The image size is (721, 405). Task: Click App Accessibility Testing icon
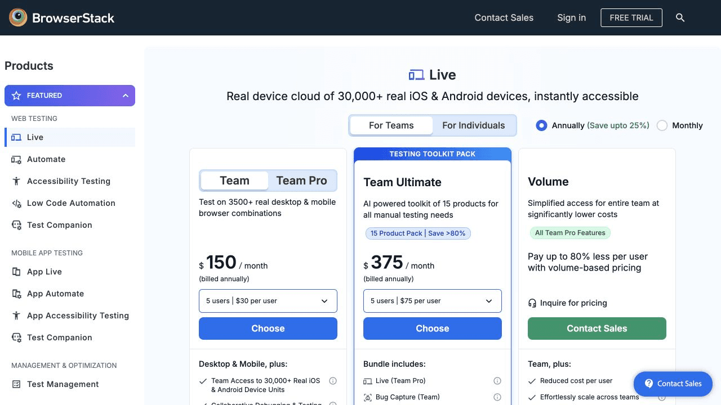16,316
